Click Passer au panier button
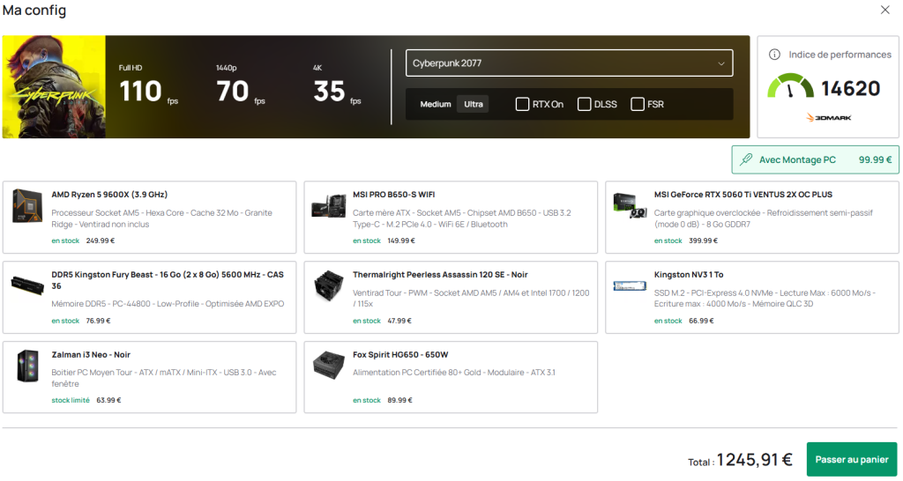 (x=852, y=459)
